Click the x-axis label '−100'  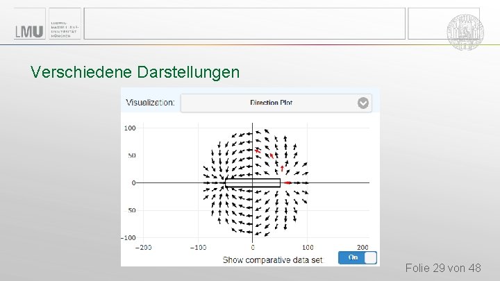pos(199,248)
